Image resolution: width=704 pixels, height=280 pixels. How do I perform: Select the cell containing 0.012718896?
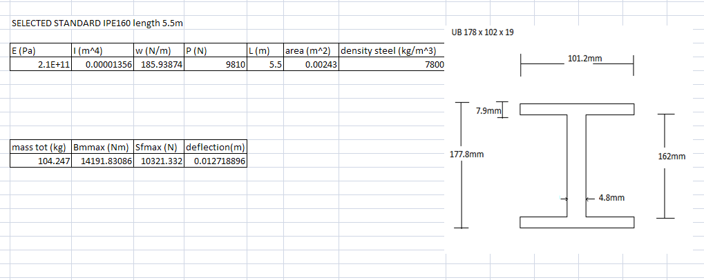point(216,161)
